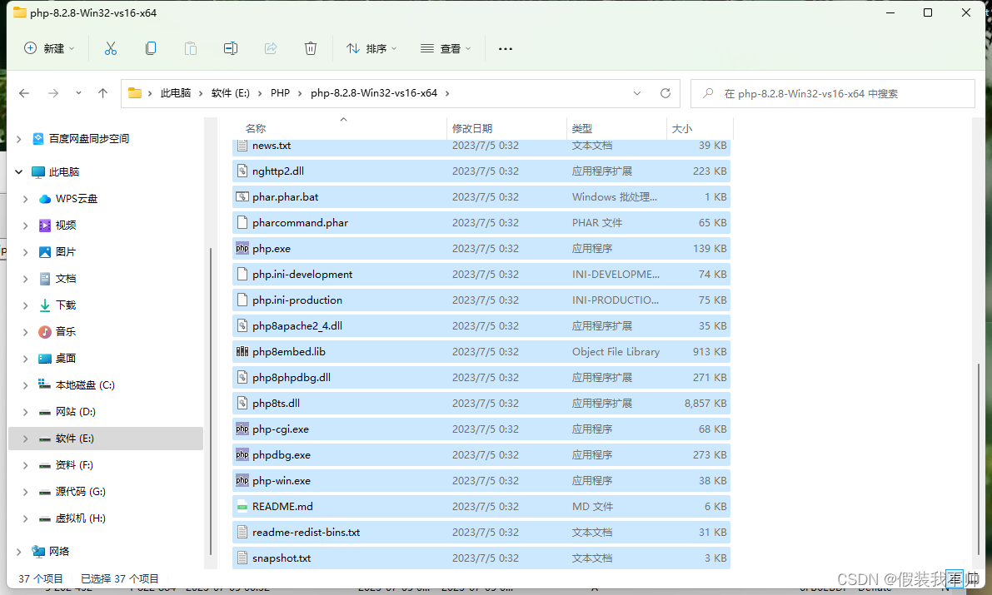Click the Share icon in toolbar
The image size is (992, 595).
pos(271,49)
